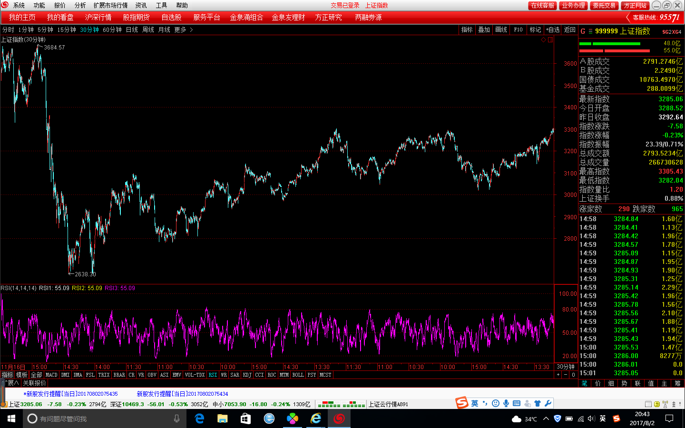Image resolution: width=685 pixels, height=428 pixels.
Task: Expand the 更多 periods list
Action: [x=183, y=29]
